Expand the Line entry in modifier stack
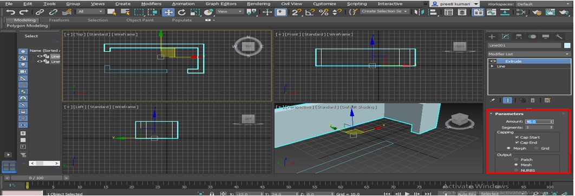 pyautogui.click(x=493, y=66)
